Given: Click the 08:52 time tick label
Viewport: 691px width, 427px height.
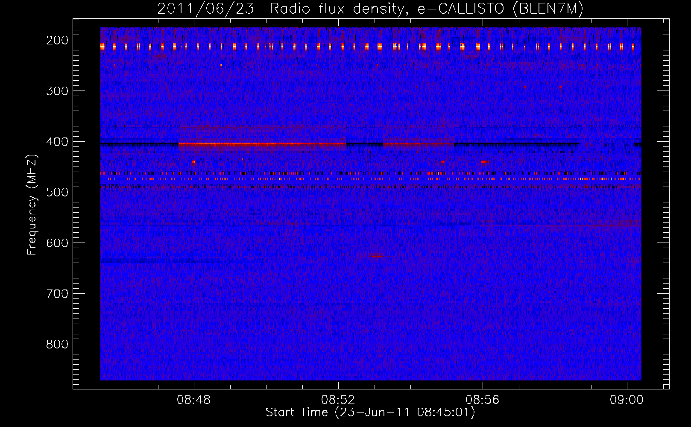Looking at the screenshot, I should click(x=338, y=400).
